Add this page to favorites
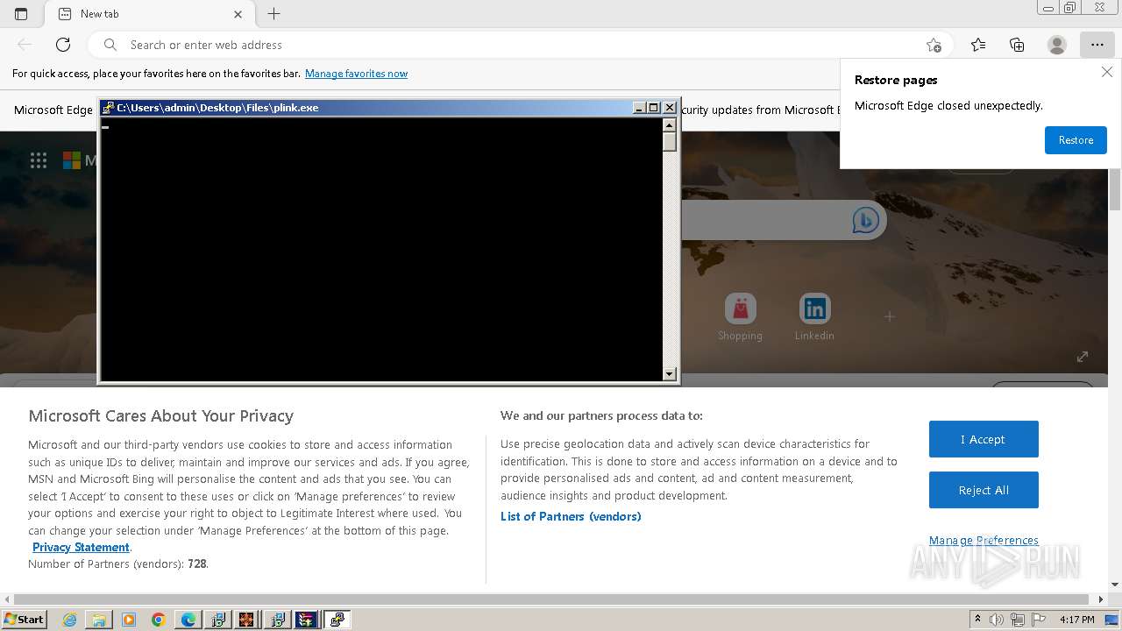The width and height of the screenshot is (1122, 631). pos(934,45)
